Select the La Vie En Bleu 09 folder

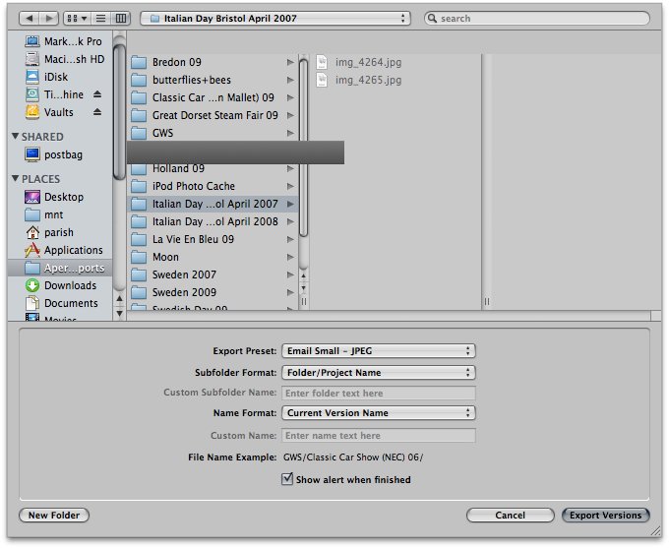[213, 239]
